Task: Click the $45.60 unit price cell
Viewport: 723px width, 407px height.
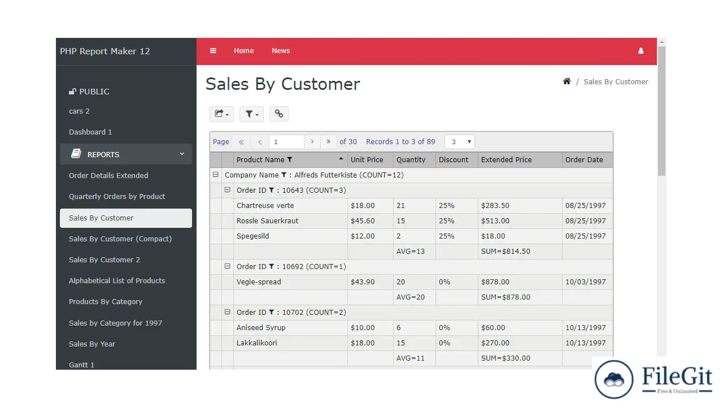Action: [371, 221]
